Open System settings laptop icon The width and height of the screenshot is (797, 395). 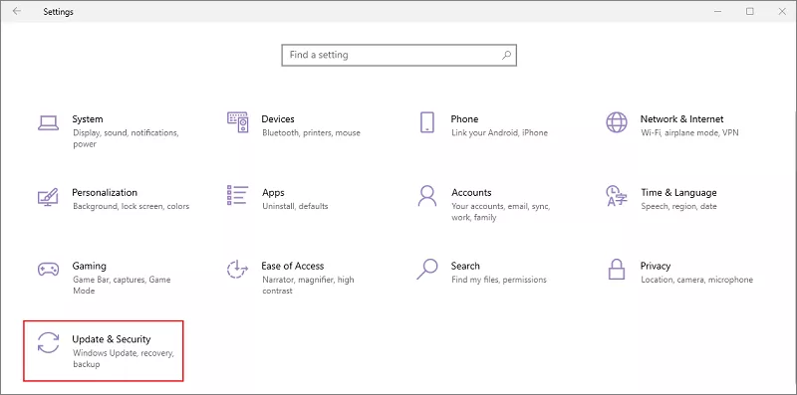pyautogui.click(x=48, y=122)
